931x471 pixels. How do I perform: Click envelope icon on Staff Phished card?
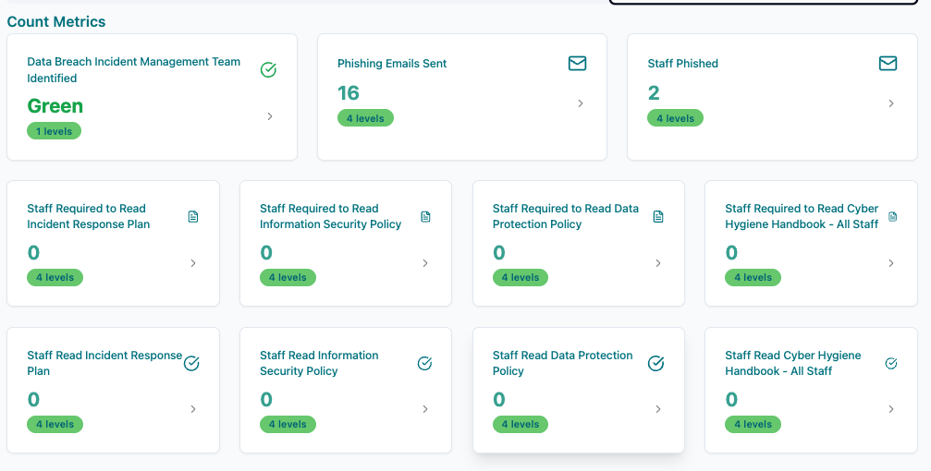[x=888, y=64]
